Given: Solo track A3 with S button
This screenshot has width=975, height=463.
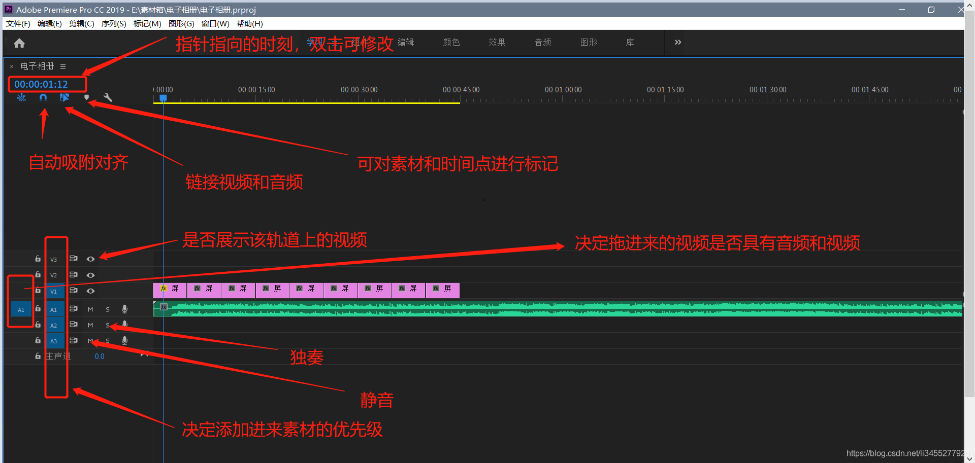Looking at the screenshot, I should point(108,341).
